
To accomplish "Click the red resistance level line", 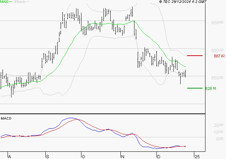I will [x=195, y=56].
